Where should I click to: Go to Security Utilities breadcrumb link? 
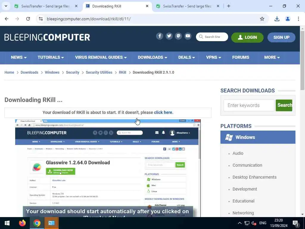click(x=99, y=72)
